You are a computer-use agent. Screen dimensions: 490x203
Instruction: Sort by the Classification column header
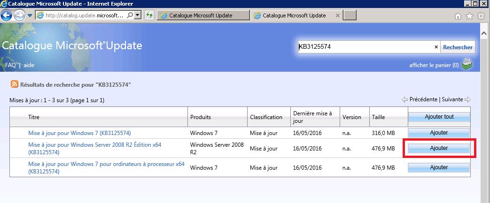(x=266, y=117)
